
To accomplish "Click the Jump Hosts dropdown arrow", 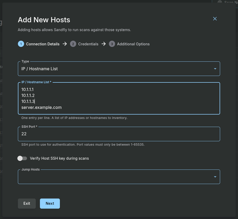I will pos(215,177).
